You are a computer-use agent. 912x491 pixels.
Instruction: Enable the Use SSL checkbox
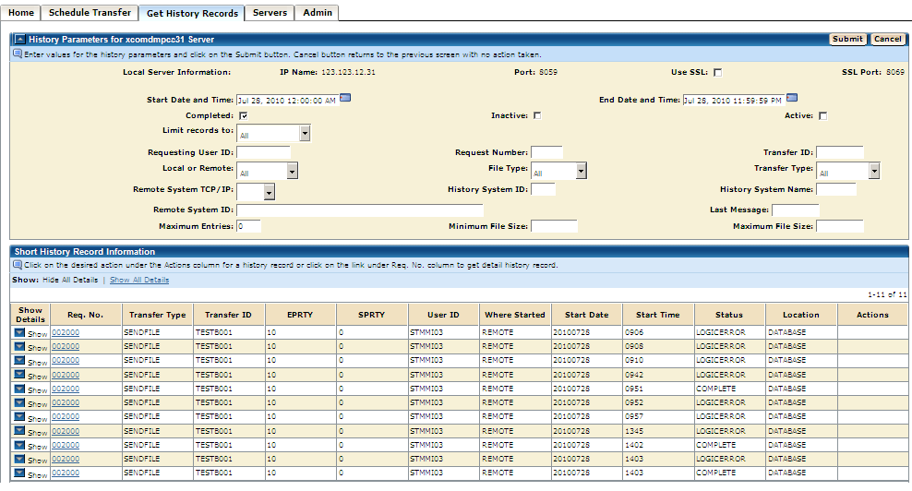click(717, 72)
